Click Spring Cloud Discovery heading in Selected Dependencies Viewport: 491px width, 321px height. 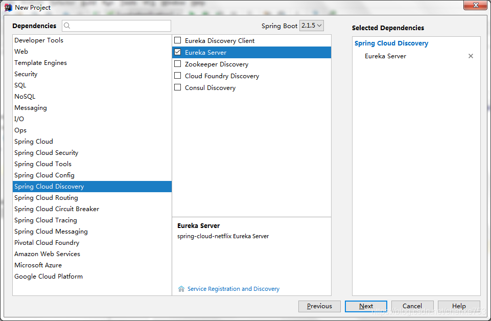coord(391,43)
